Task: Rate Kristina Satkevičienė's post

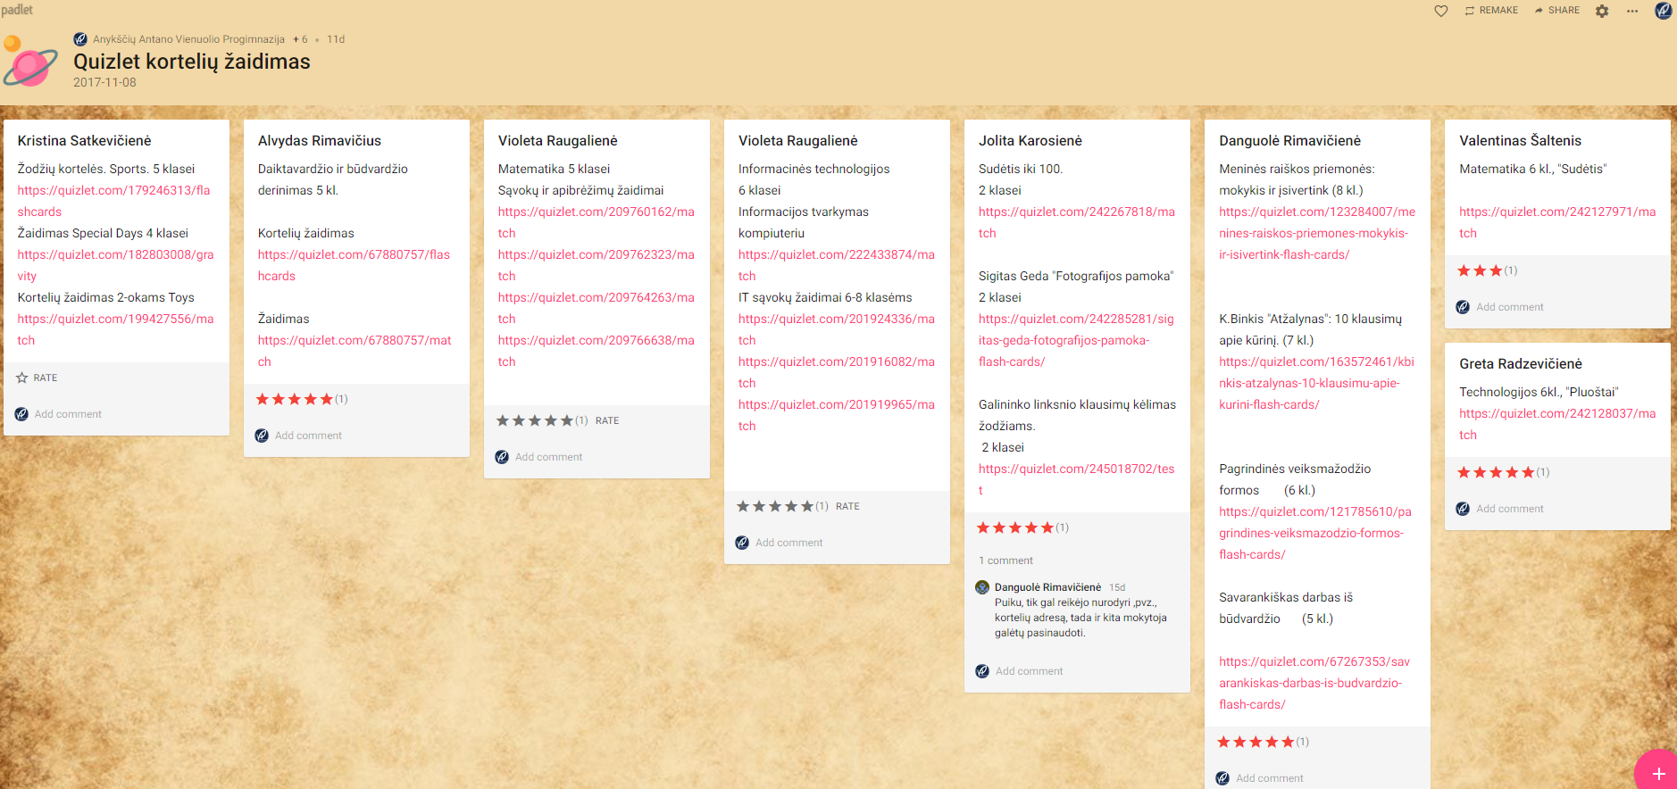Action: coord(37,378)
